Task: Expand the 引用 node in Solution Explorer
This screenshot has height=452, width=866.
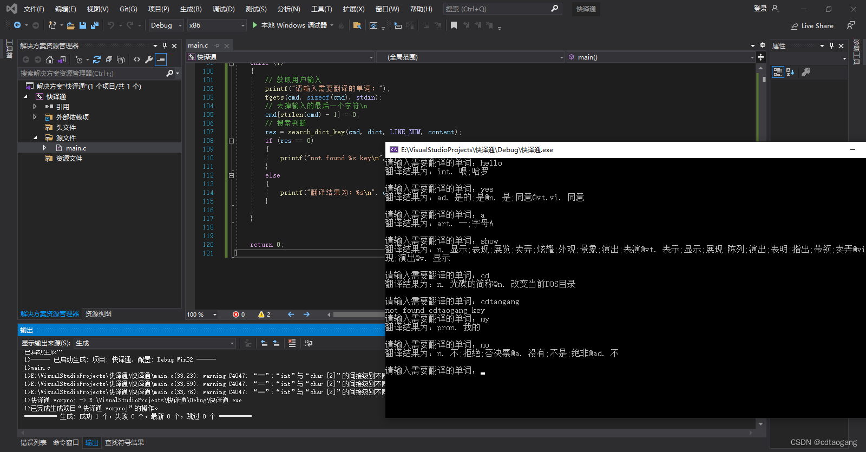Action: (35, 107)
